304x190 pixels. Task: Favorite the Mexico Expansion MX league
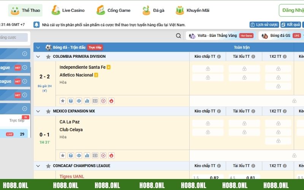(48, 111)
